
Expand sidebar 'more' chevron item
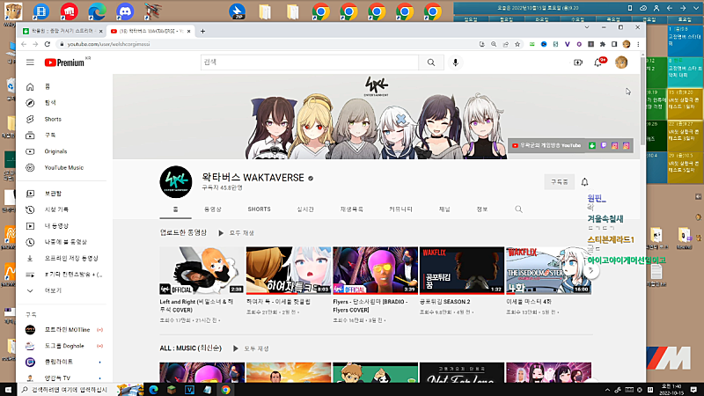click(30, 290)
